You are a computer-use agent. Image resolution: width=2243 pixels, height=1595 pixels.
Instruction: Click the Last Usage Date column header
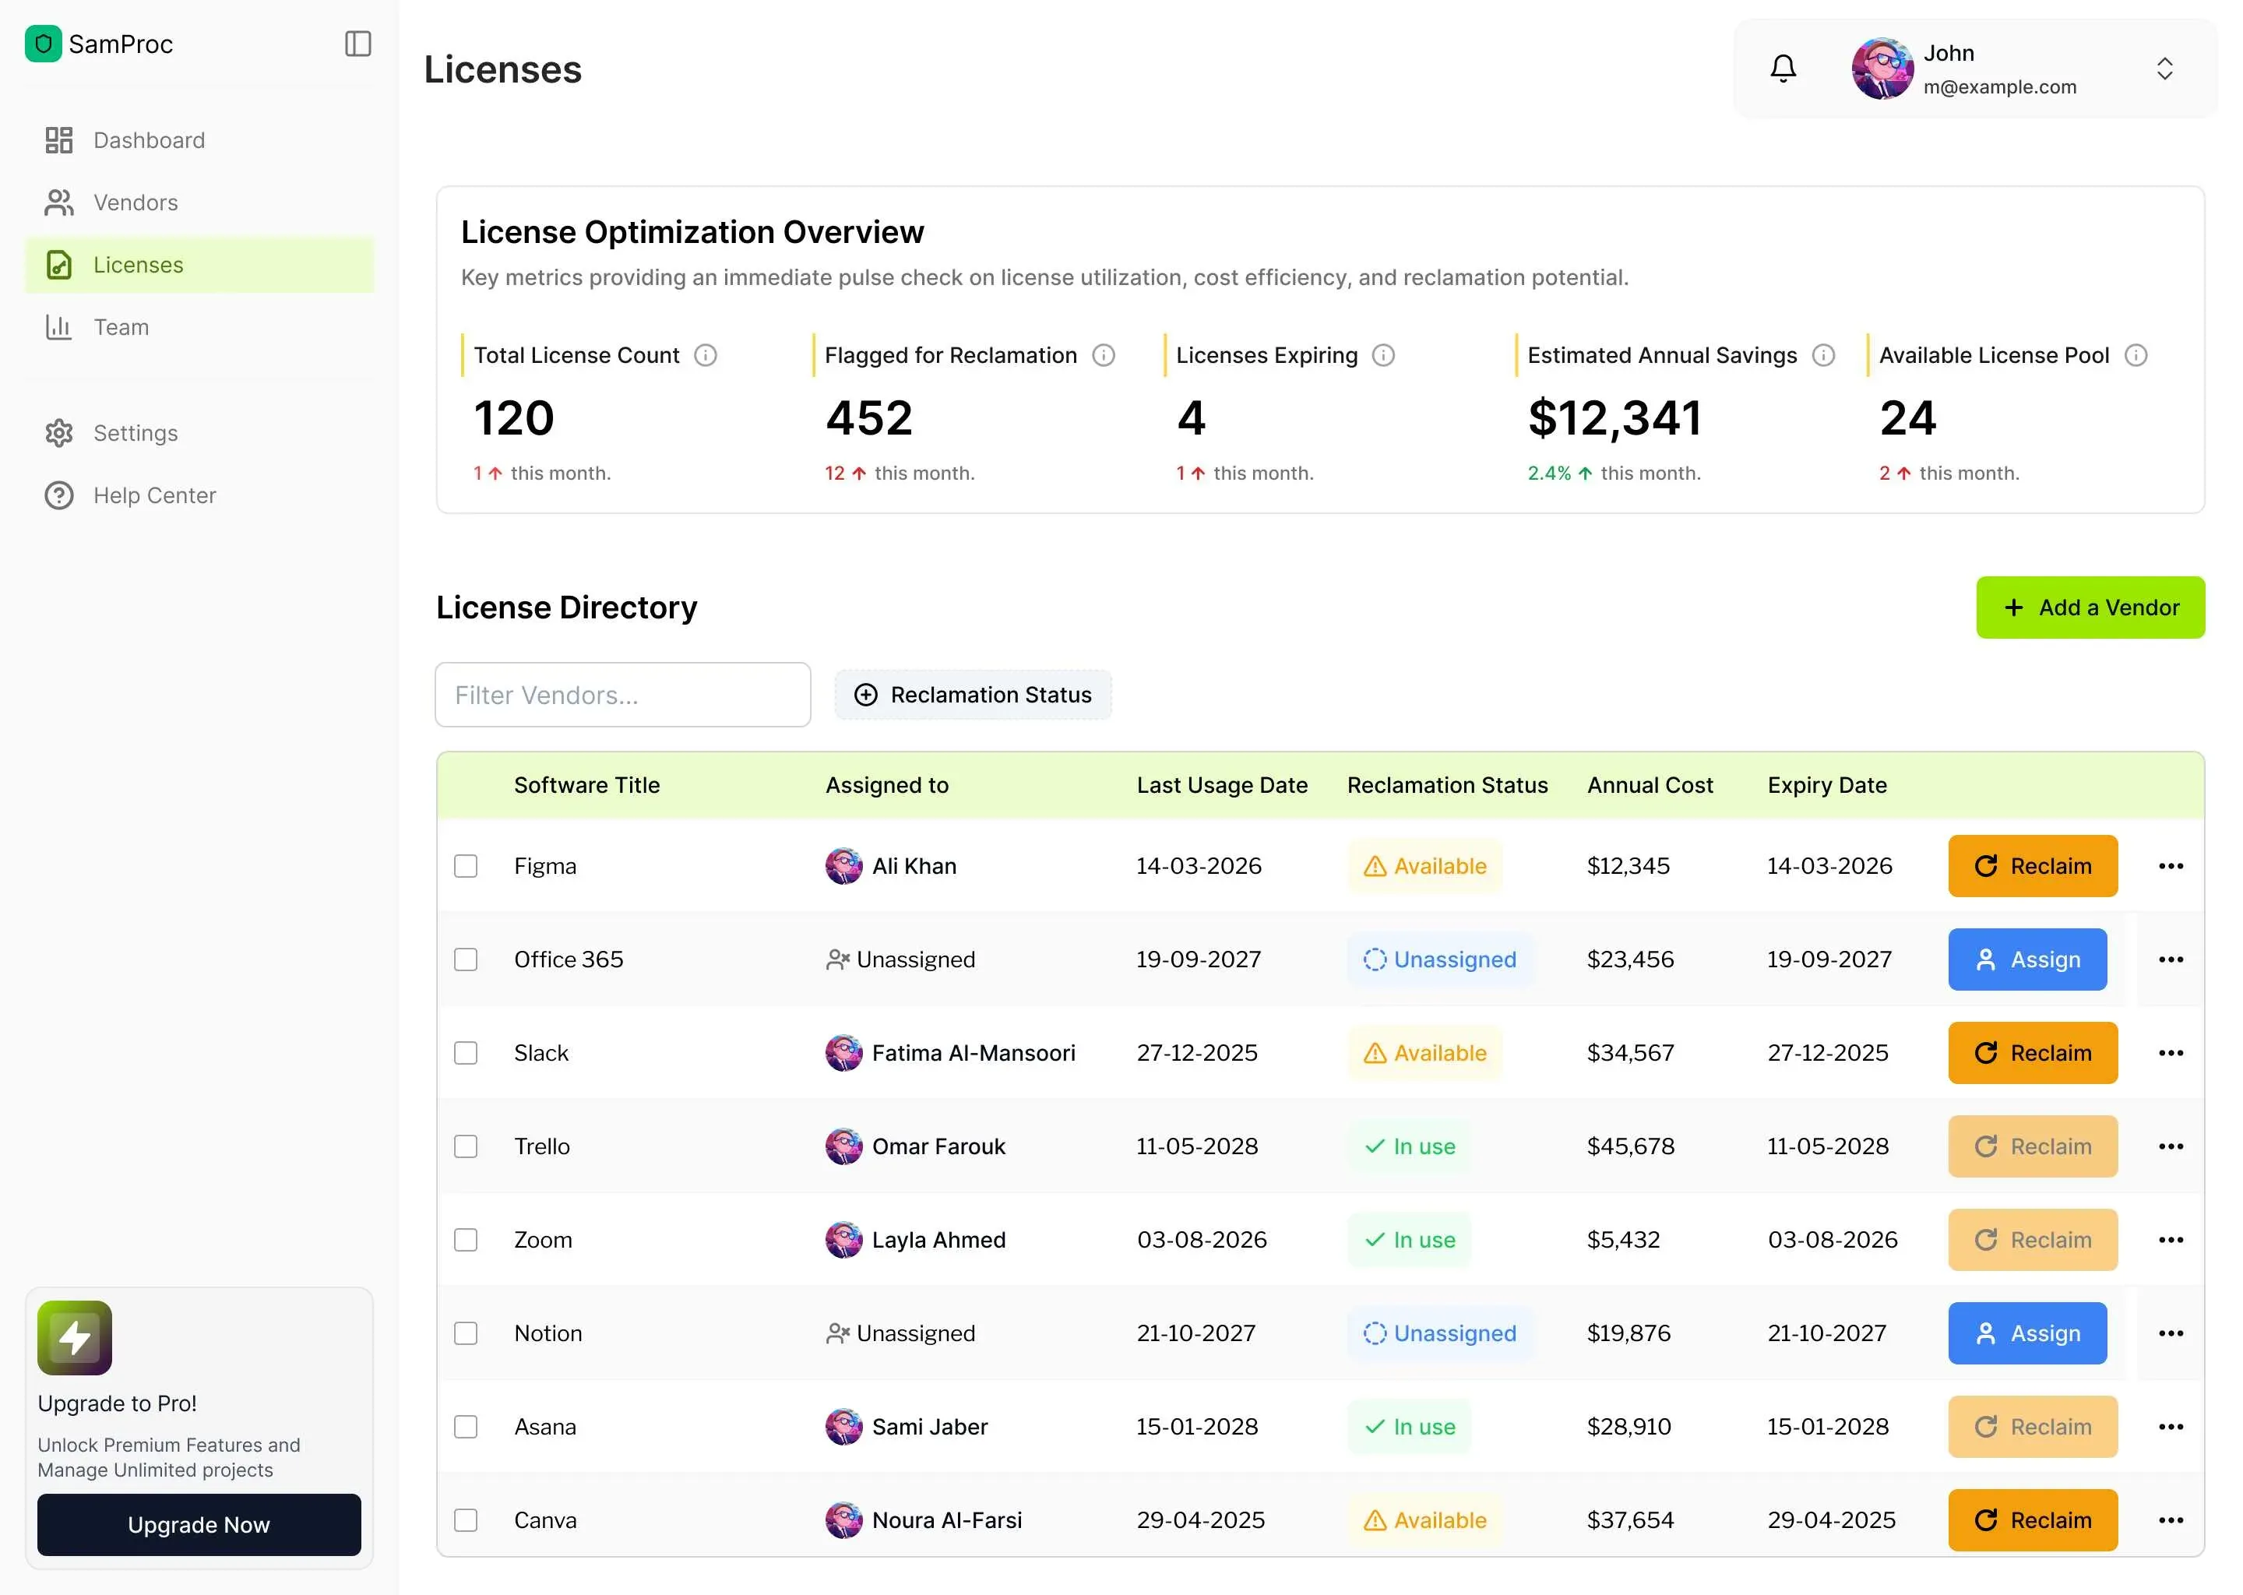(1222, 786)
